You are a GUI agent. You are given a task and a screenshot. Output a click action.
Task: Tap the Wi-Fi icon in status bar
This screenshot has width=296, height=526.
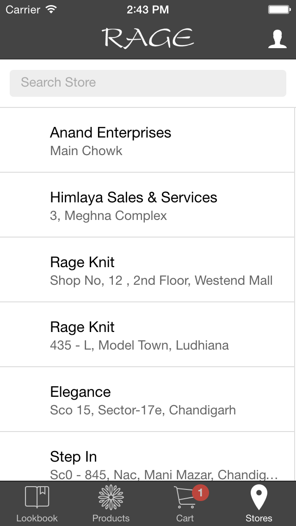tap(52, 9)
